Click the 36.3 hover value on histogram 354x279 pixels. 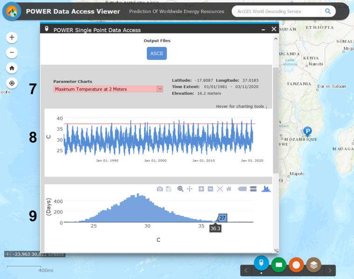(215, 229)
